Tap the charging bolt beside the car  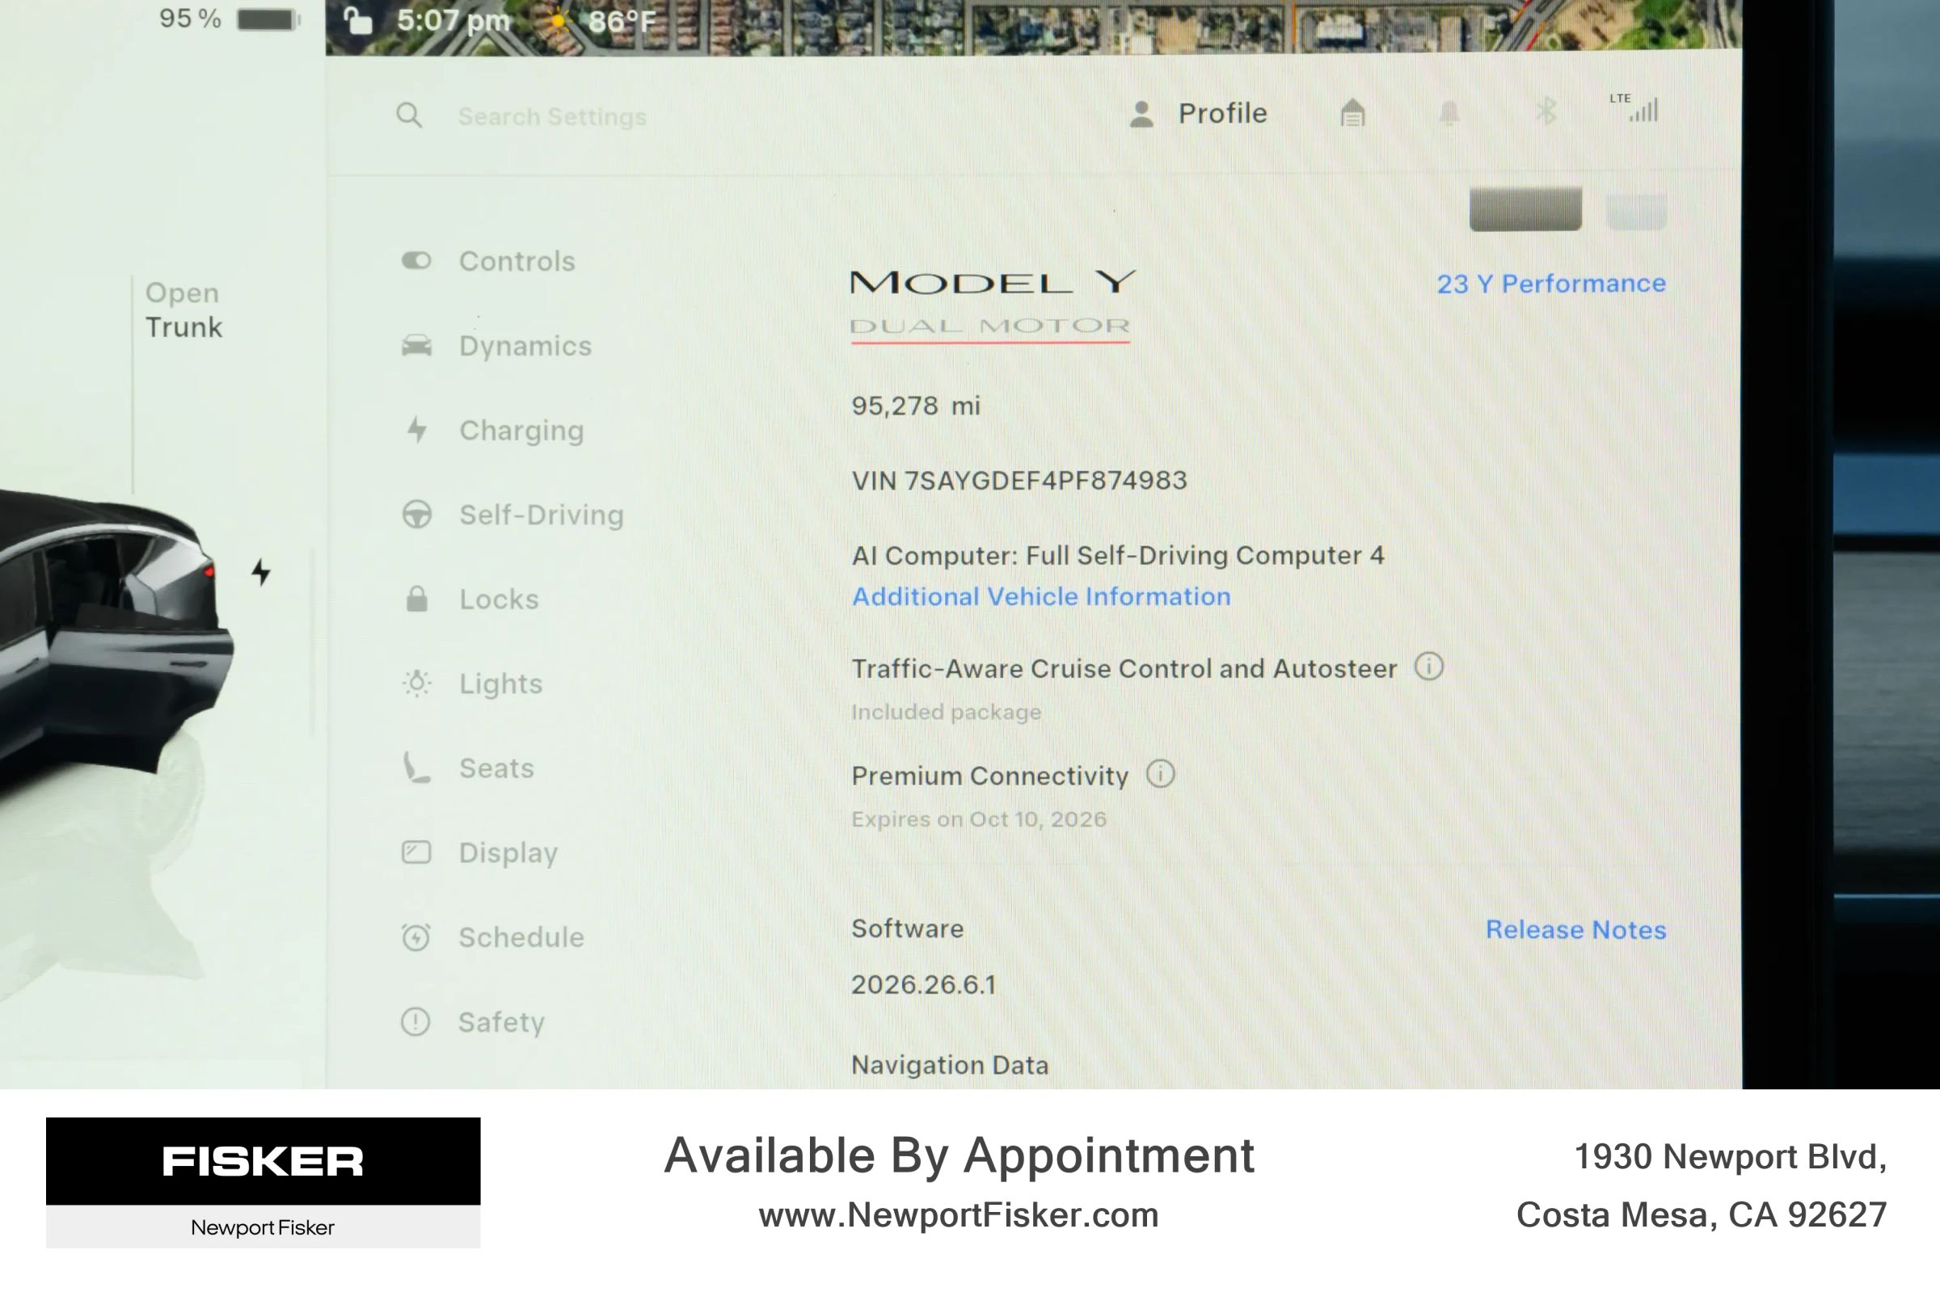click(261, 572)
